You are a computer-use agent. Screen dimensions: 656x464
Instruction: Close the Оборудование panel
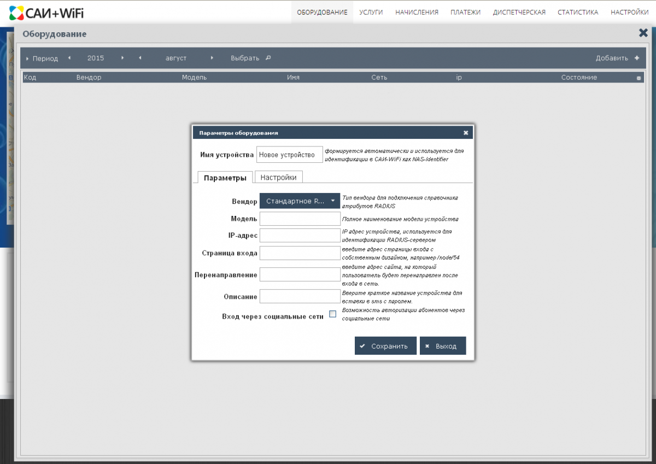point(643,33)
